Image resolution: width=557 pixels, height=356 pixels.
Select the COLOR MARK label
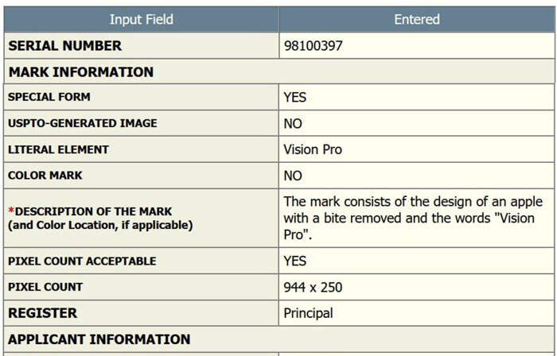pos(45,175)
